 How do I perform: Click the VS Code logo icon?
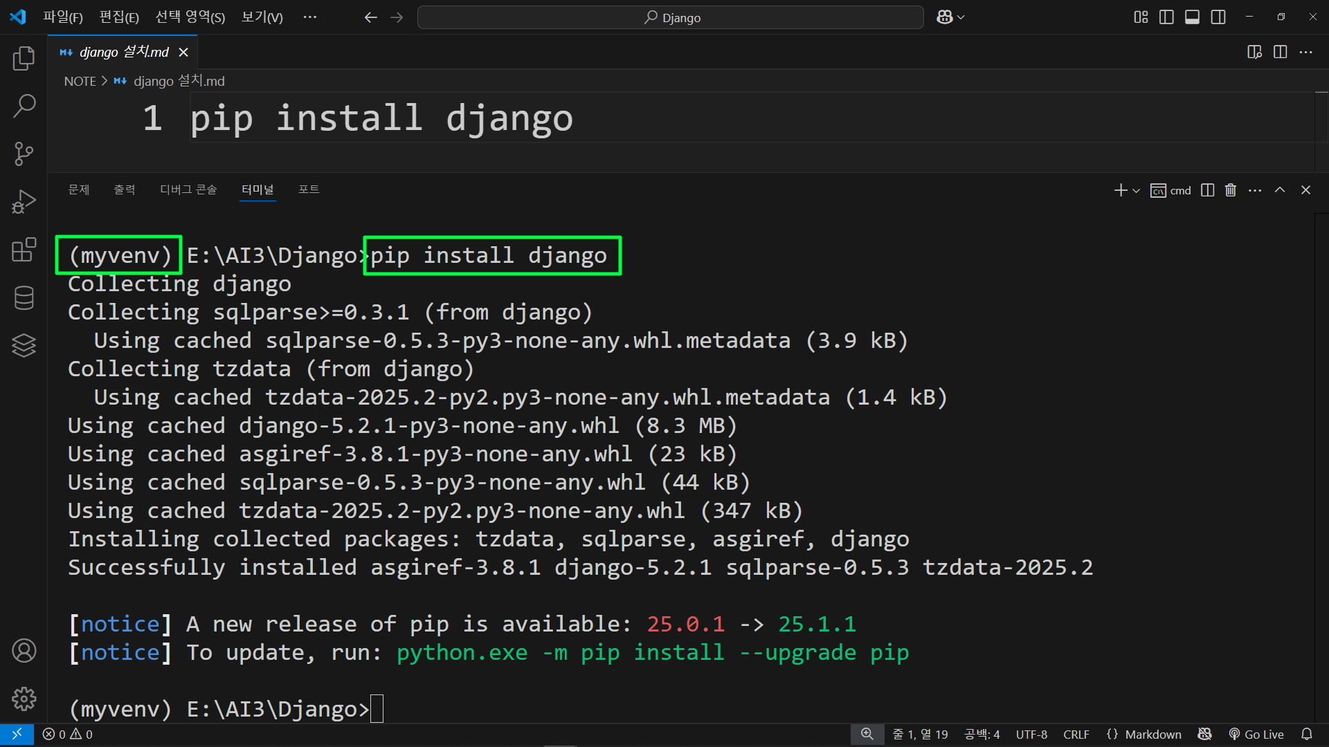click(x=18, y=17)
